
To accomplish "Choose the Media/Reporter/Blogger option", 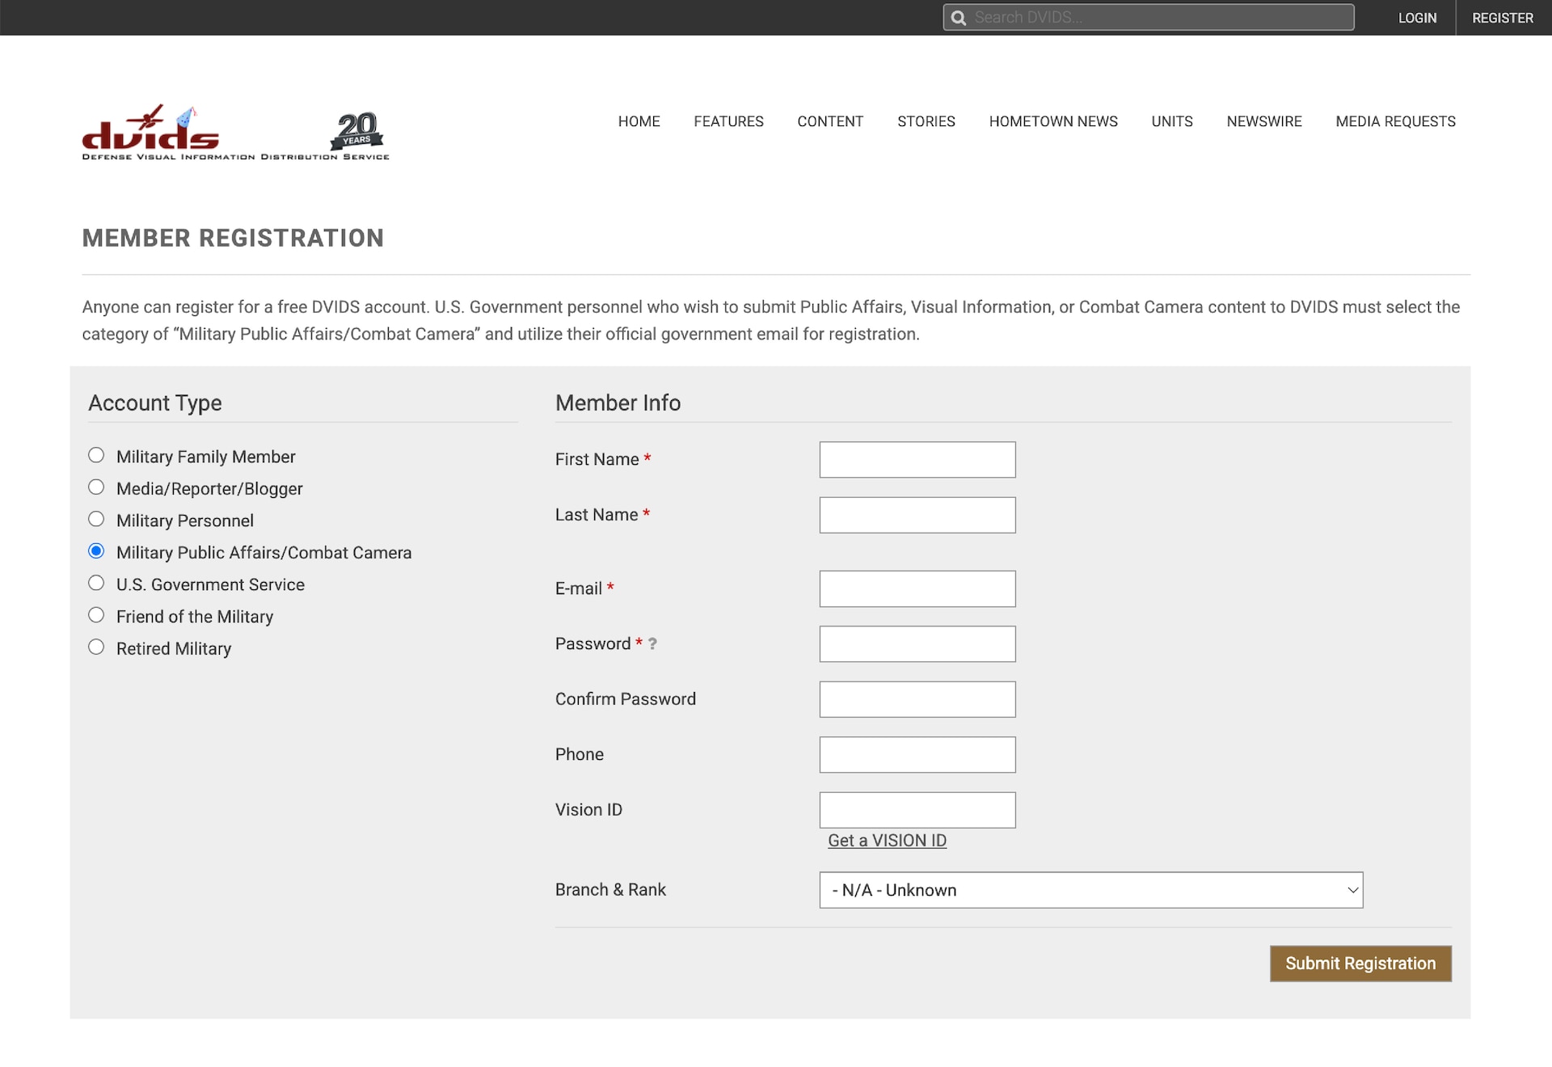I will 96,487.
